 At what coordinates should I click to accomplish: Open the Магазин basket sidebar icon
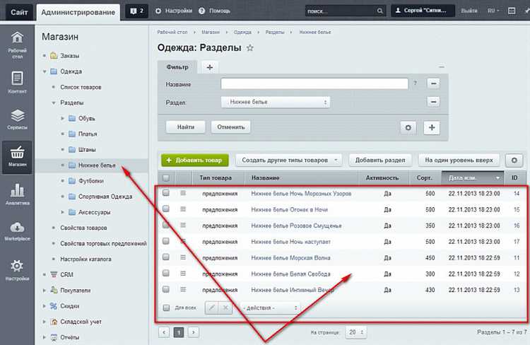[x=17, y=157]
